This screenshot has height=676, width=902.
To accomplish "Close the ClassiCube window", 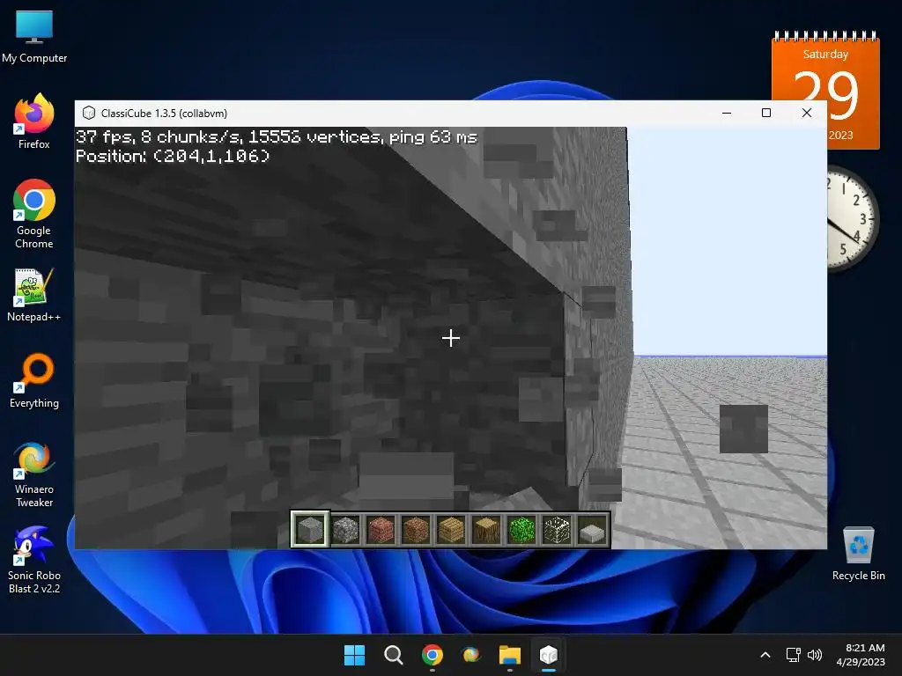I will (807, 114).
